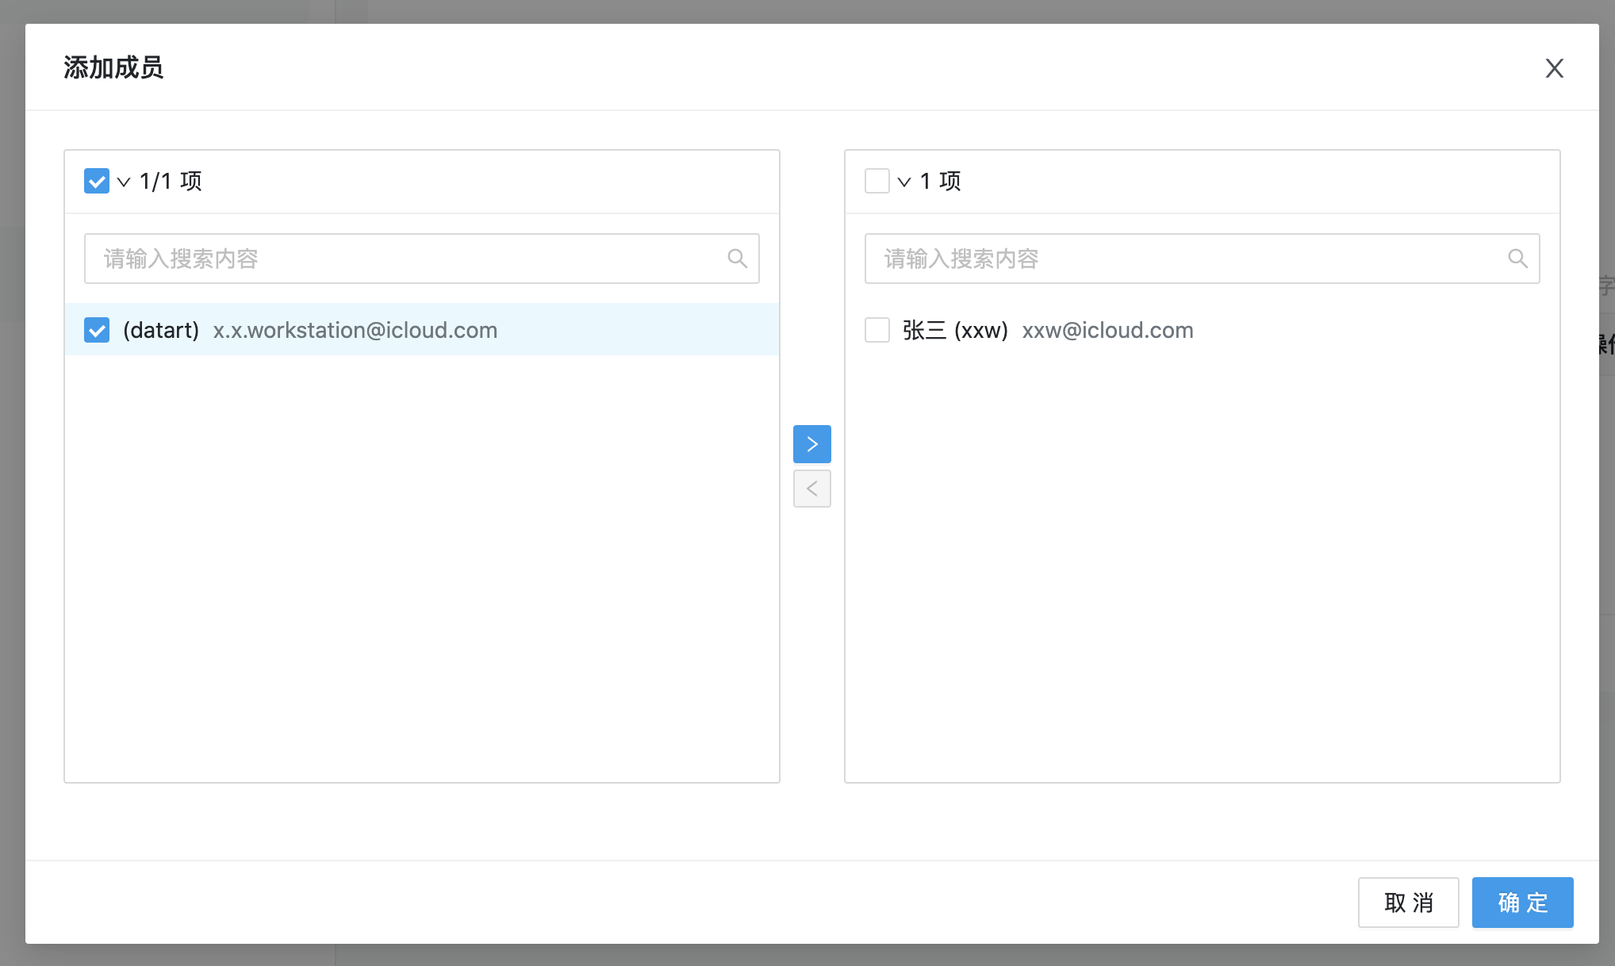Image resolution: width=1615 pixels, height=966 pixels.
Task: Close the 添加成员 dialog with X
Action: pyautogui.click(x=1554, y=68)
